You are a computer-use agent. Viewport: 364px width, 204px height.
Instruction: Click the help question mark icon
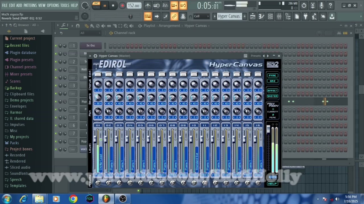pyautogui.click(x=330, y=5)
